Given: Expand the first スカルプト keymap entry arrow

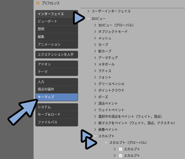Looking at the screenshot, I should tap(115, 149).
